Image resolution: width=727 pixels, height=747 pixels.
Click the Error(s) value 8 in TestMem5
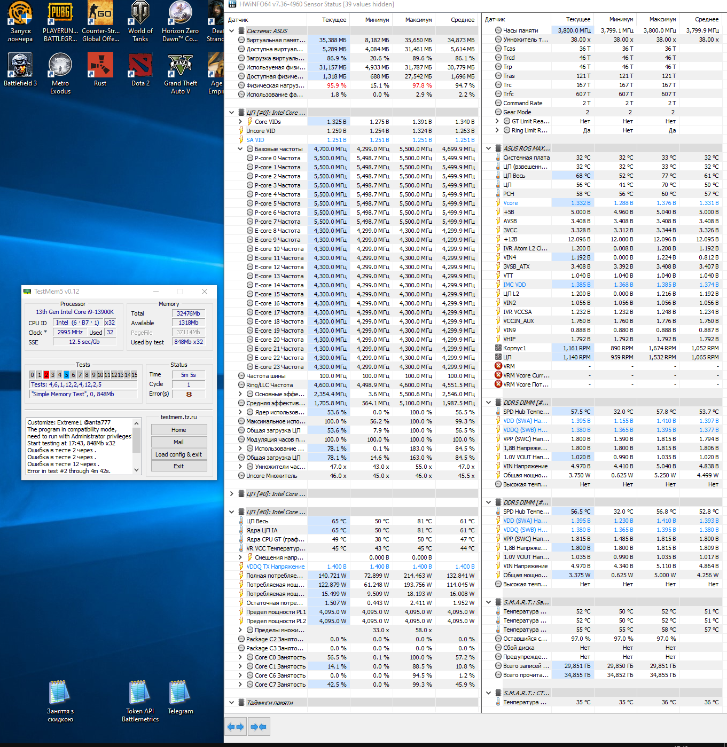[x=189, y=394]
